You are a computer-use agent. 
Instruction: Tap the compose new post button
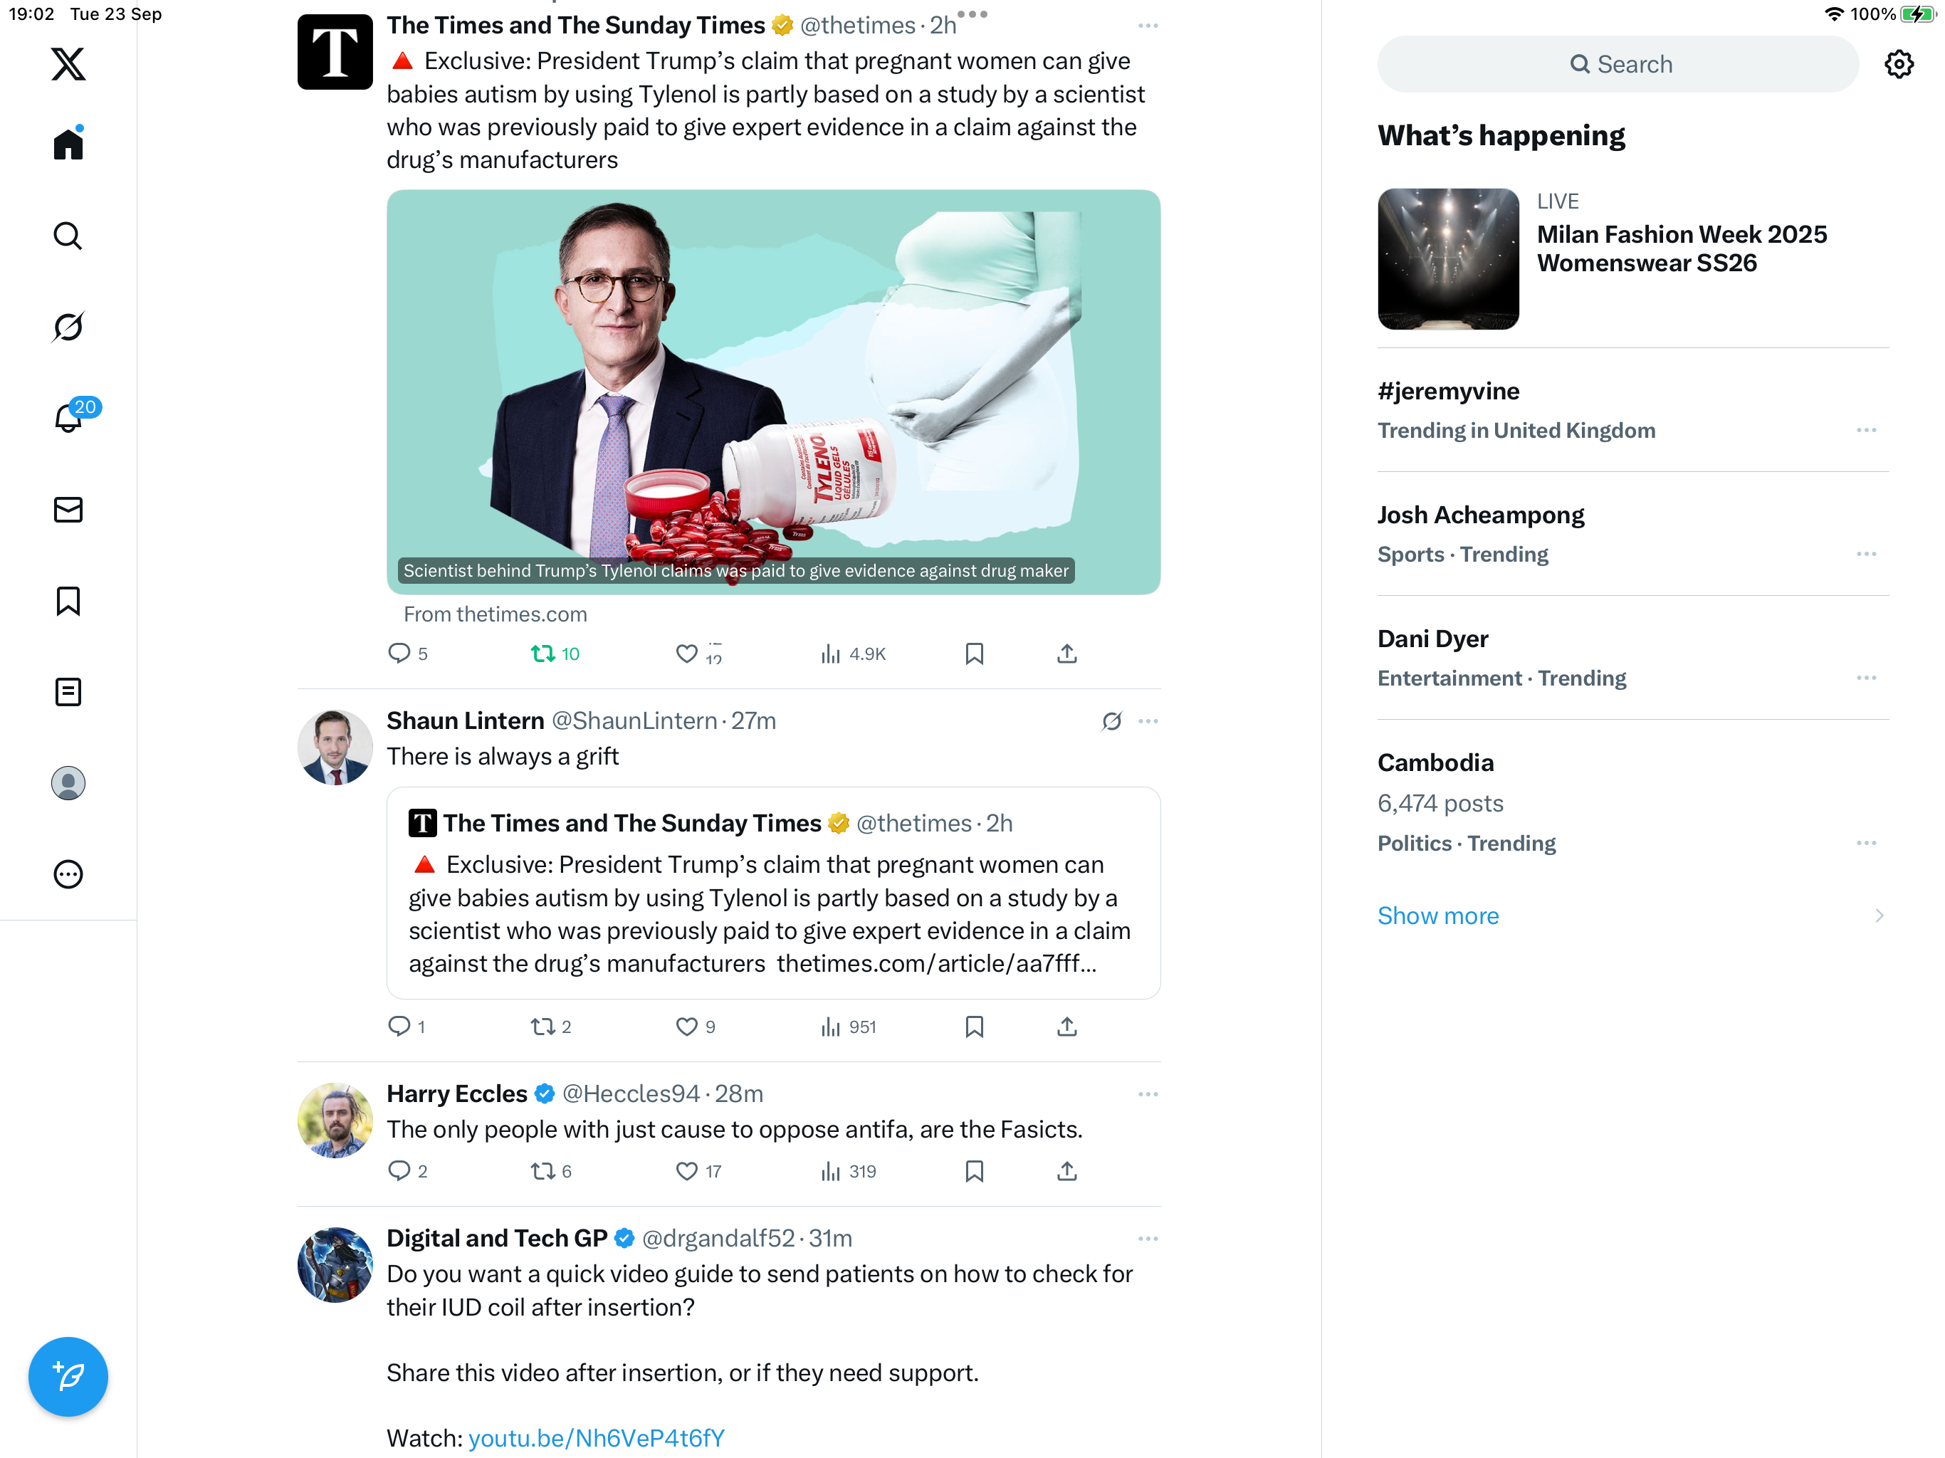pos(68,1376)
